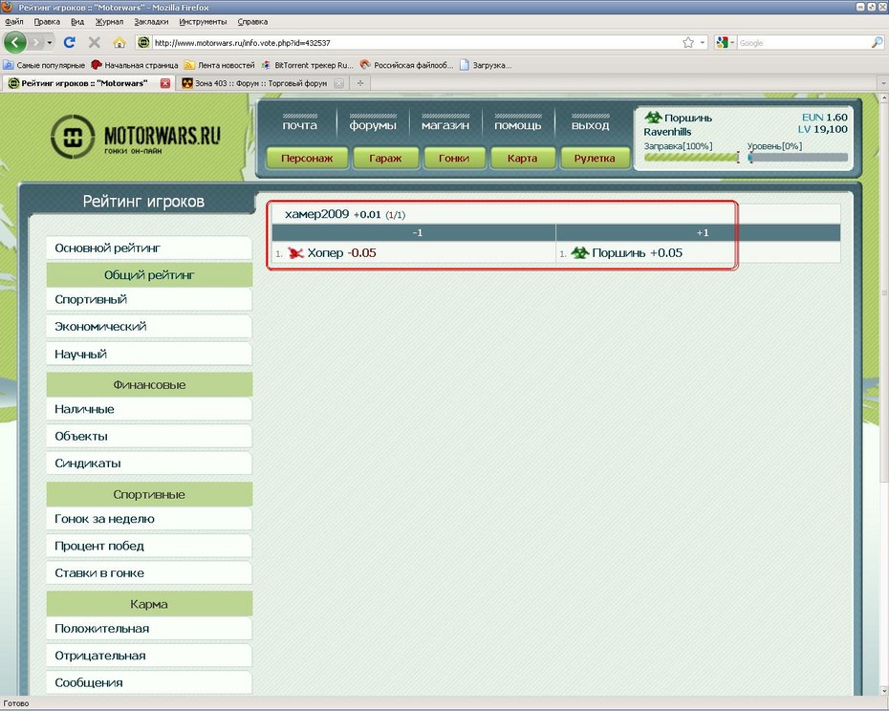Open the Справка menu
The image size is (889, 711).
click(252, 22)
